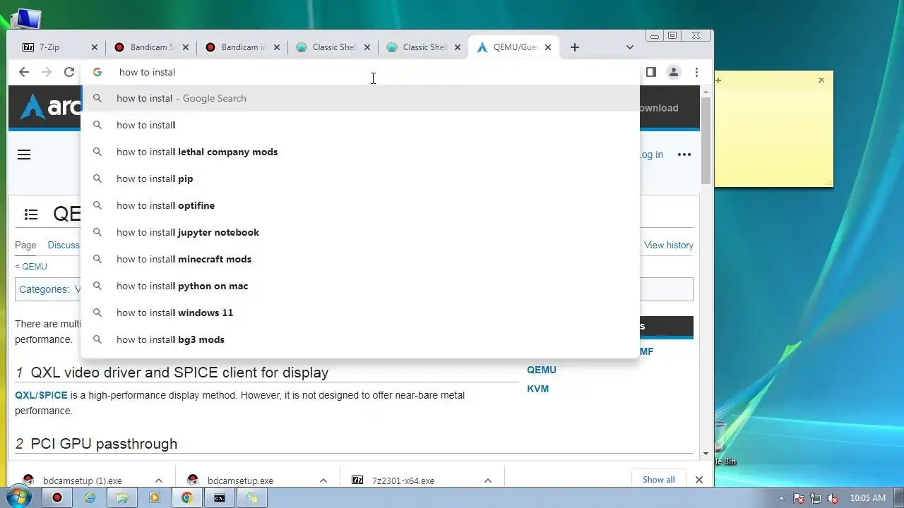
Task: Open the View history link
Action: pos(668,245)
